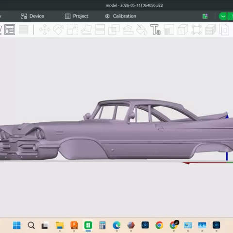
Task: Open the Windows Start menu
Action: tap(17, 225)
